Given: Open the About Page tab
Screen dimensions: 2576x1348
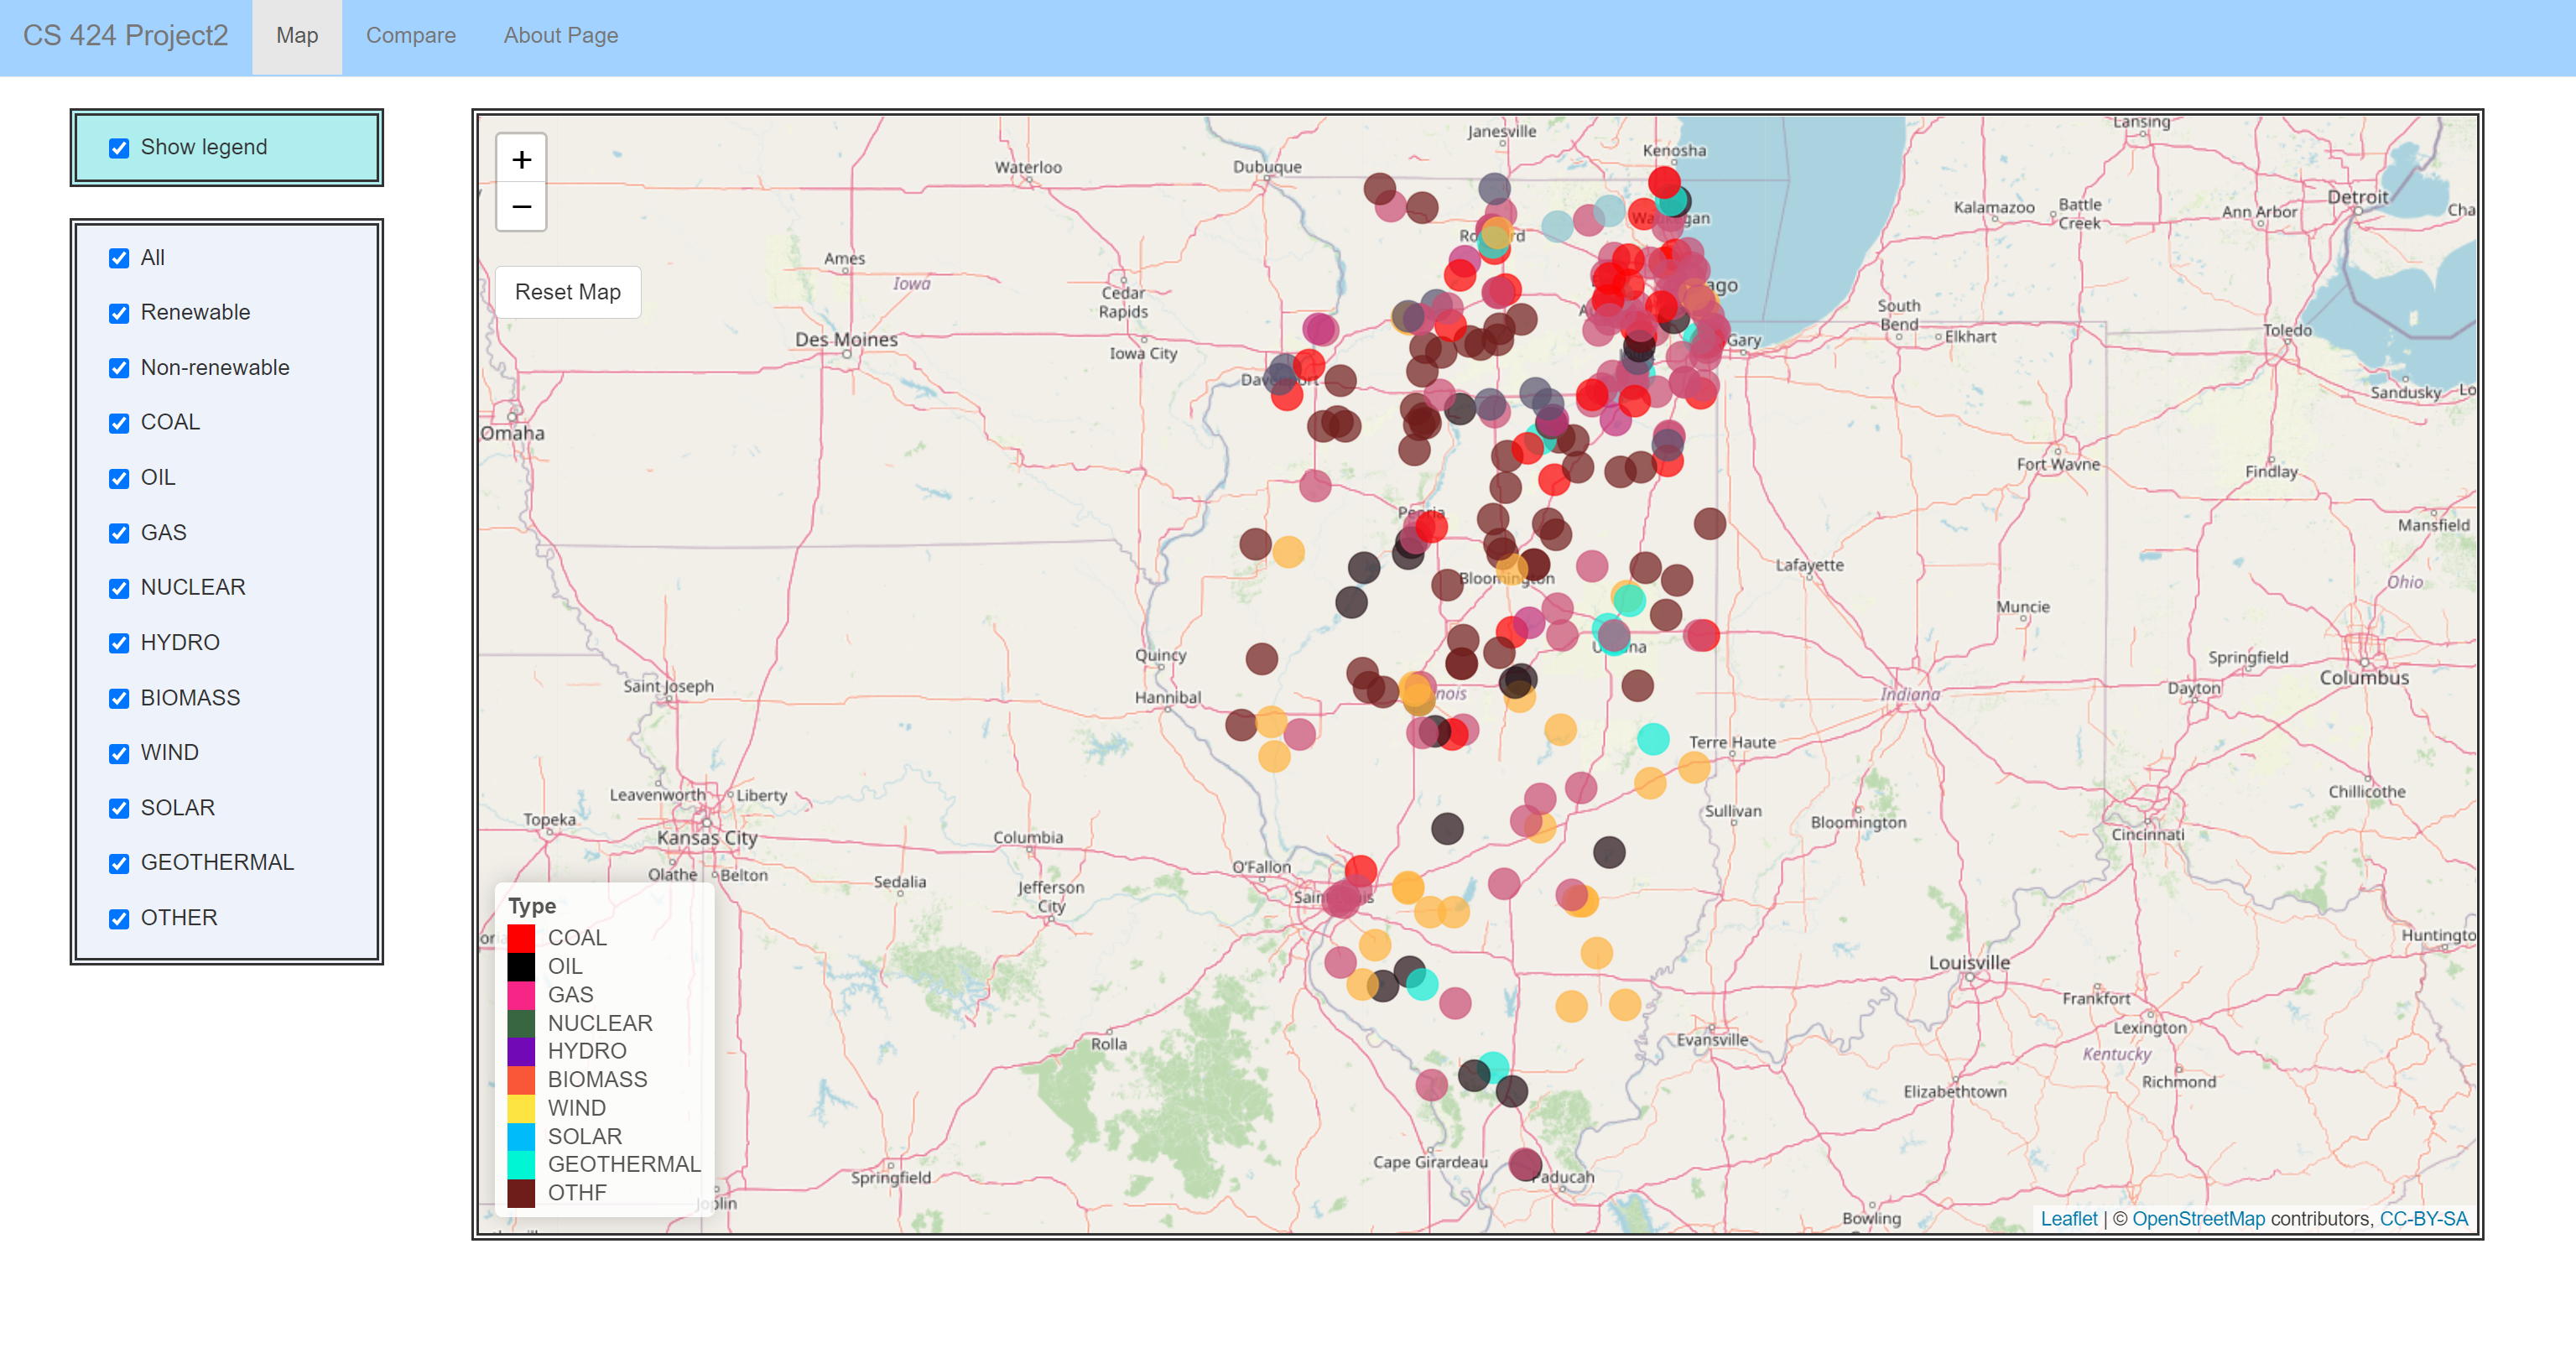Looking at the screenshot, I should 561,36.
